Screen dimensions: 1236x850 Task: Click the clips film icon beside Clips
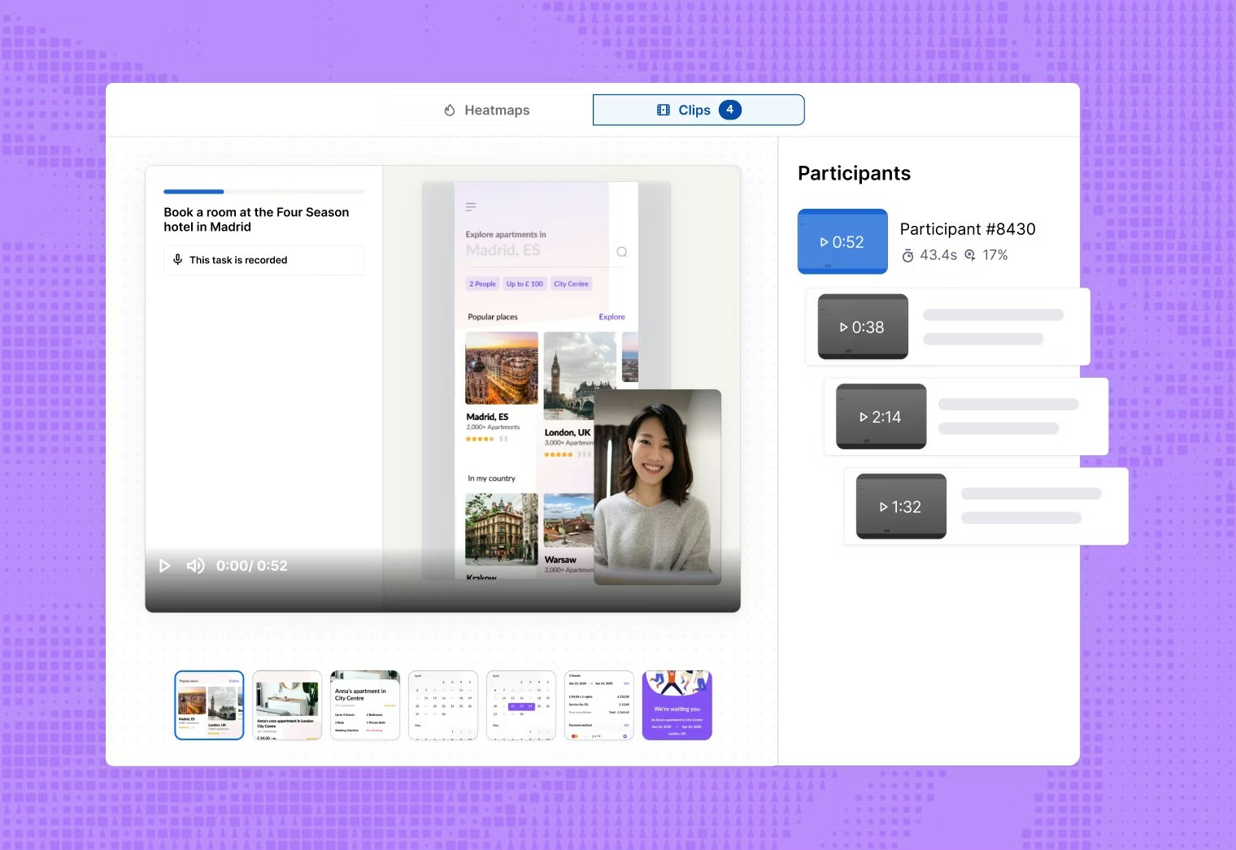point(664,109)
